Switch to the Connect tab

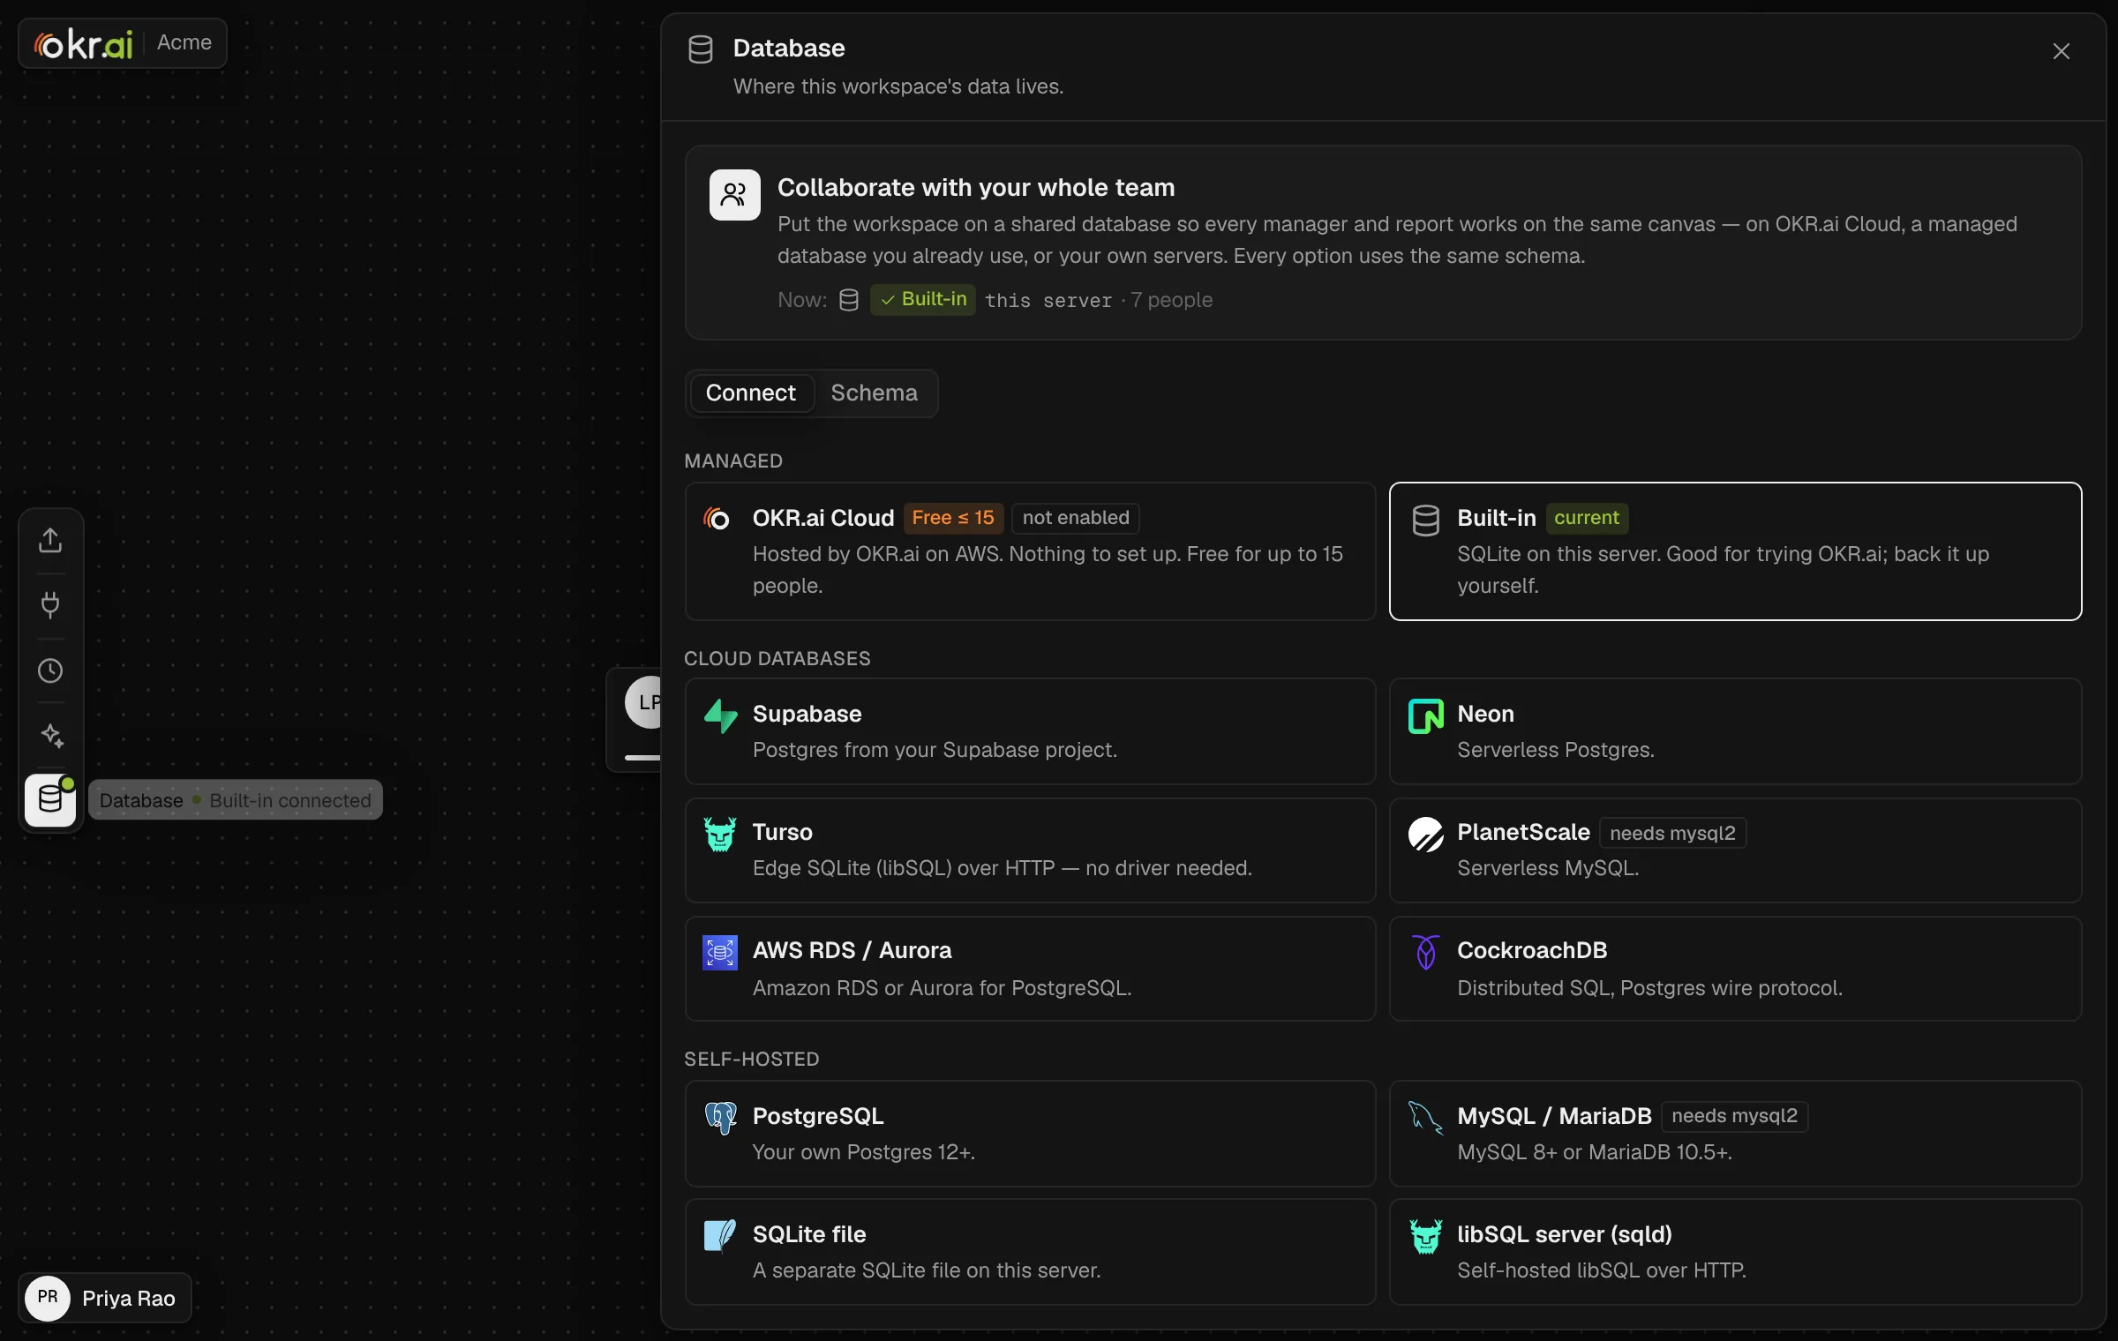(x=750, y=393)
